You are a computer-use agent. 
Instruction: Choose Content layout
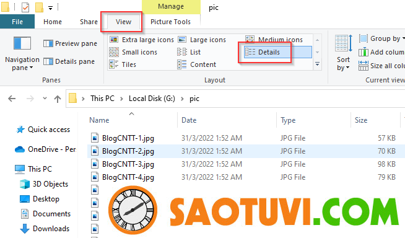pyautogui.click(x=196, y=64)
